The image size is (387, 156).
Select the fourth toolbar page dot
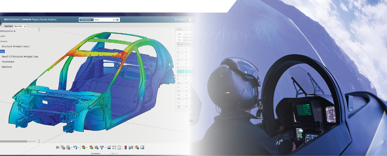tap(117, 154)
